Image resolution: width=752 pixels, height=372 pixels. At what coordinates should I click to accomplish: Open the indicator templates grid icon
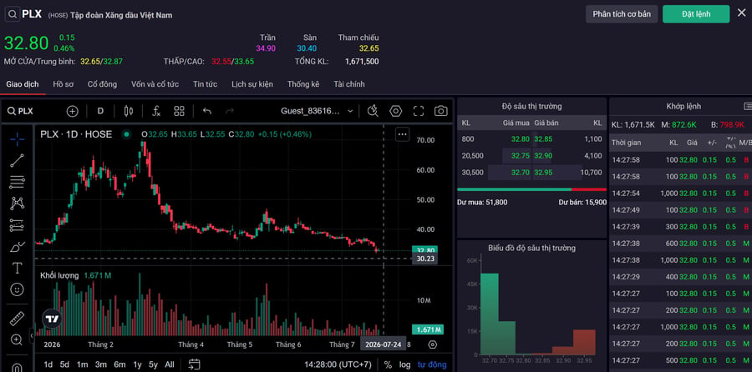pyautogui.click(x=180, y=111)
